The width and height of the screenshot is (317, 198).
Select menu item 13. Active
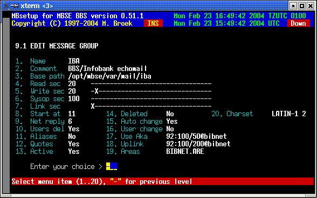point(34,152)
